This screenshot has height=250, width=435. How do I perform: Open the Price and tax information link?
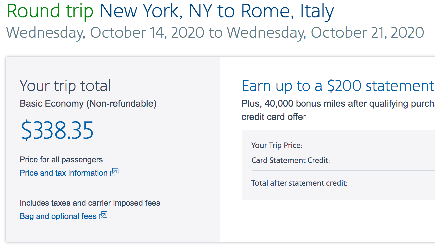click(63, 173)
